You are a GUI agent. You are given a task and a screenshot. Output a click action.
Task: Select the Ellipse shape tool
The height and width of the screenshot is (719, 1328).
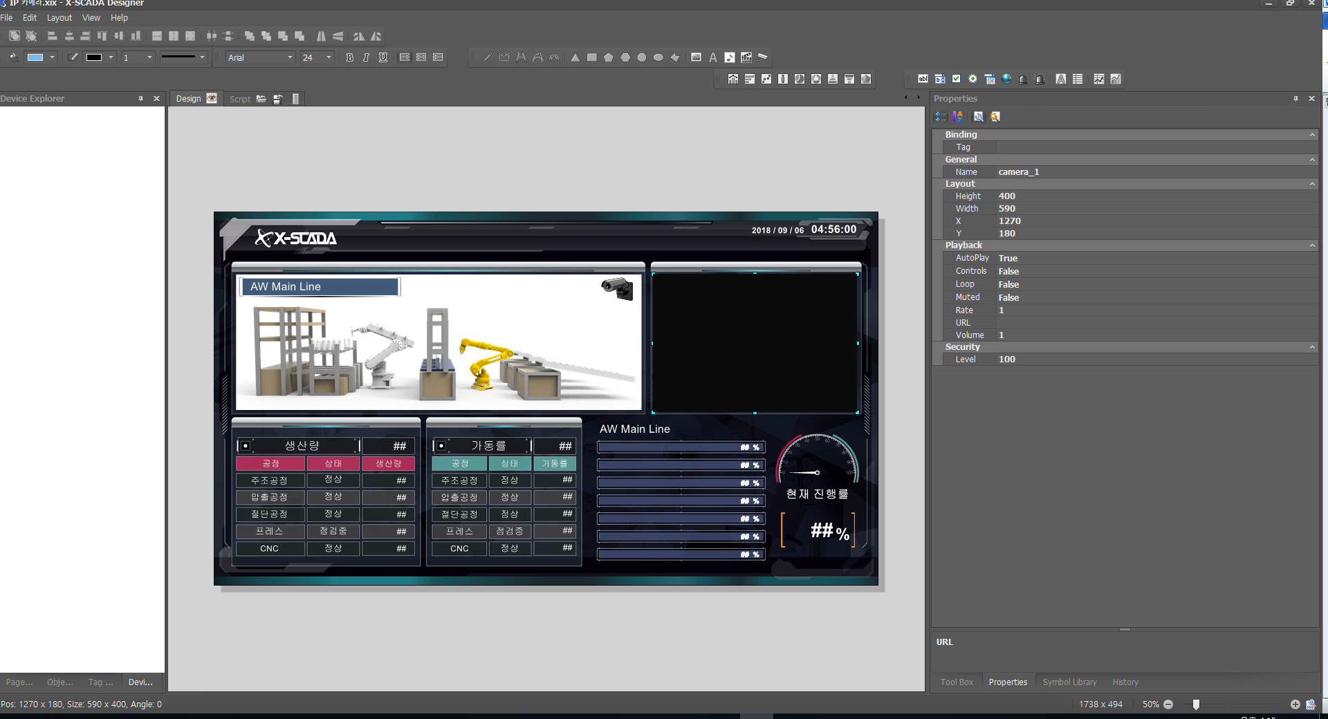tap(658, 57)
